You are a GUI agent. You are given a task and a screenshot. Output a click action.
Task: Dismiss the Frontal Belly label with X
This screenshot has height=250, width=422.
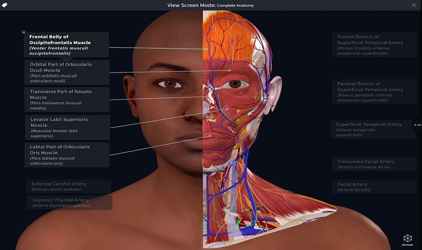[x=24, y=32]
